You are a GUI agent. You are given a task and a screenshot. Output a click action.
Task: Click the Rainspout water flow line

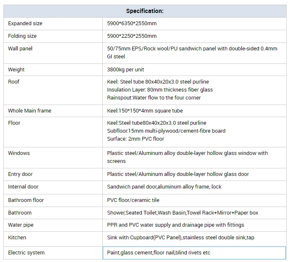click(x=154, y=98)
